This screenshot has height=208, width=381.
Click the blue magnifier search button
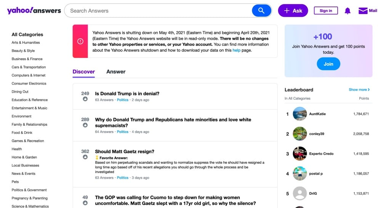click(x=261, y=11)
